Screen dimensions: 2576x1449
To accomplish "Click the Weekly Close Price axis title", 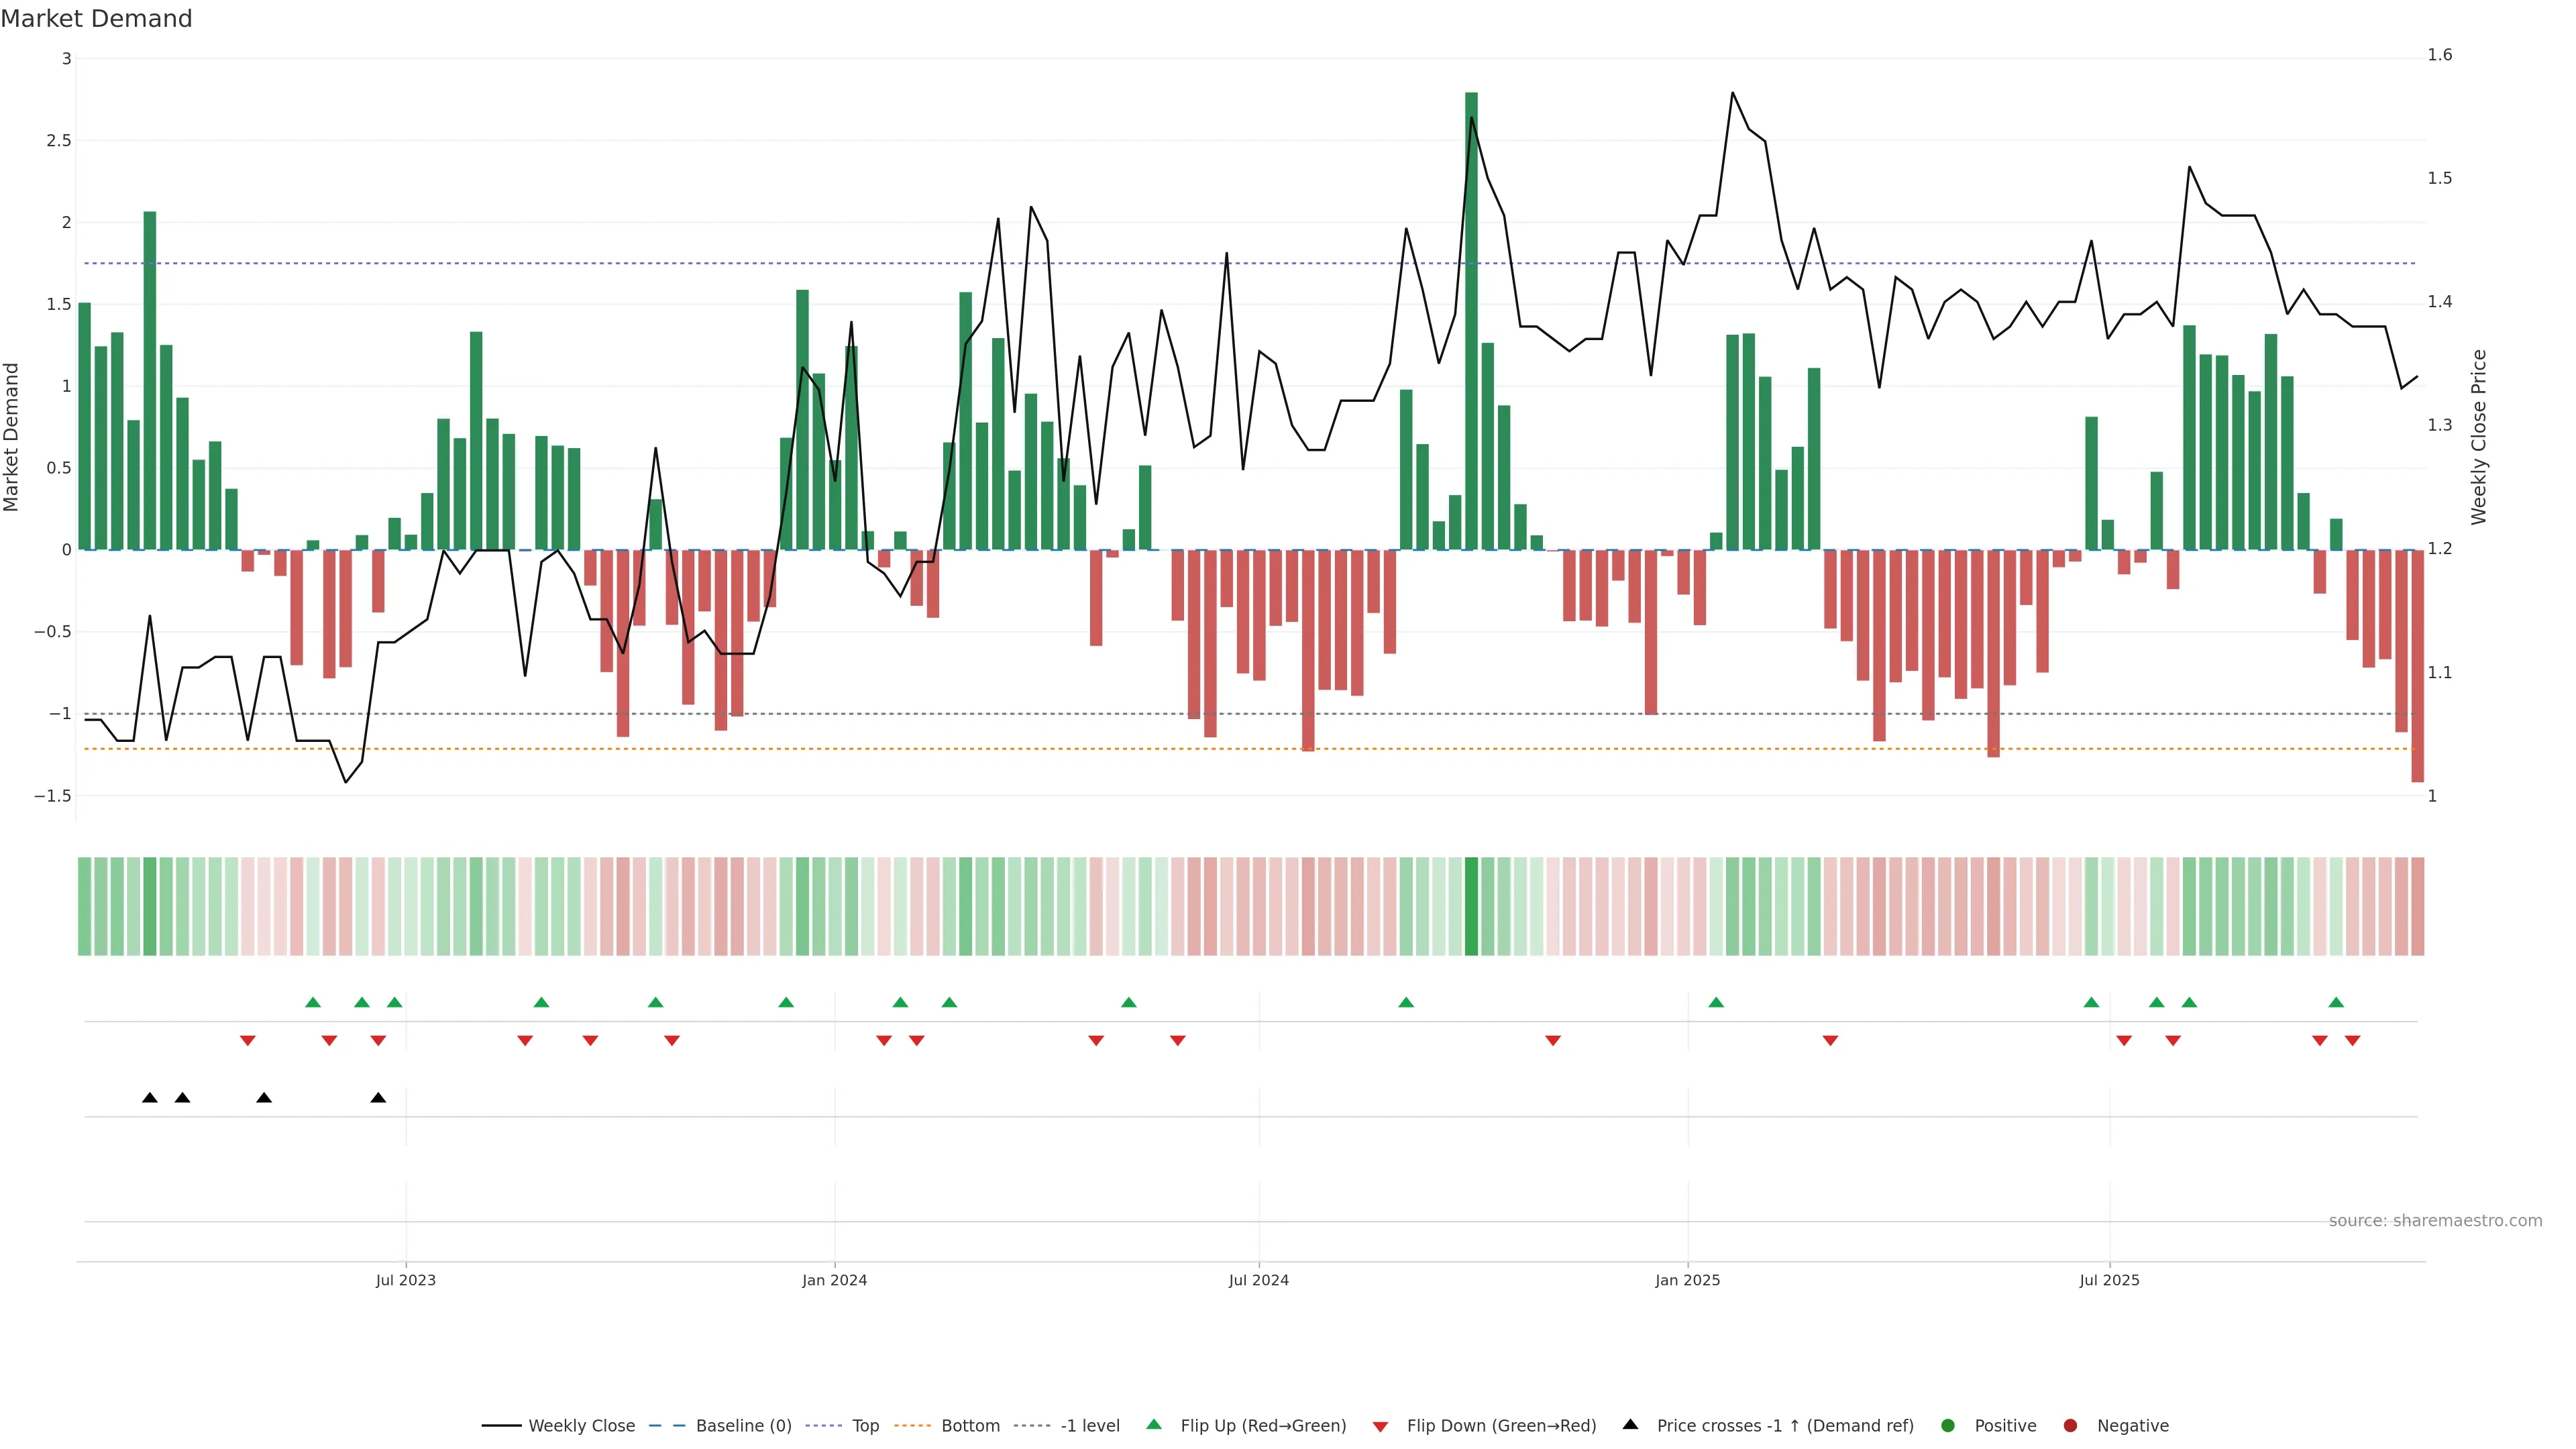I will [x=2478, y=437].
